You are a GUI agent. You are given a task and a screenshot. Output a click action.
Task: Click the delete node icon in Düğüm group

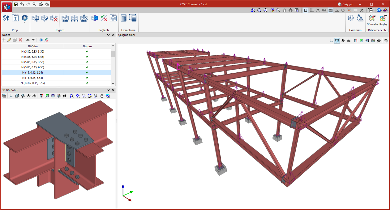pos(54,18)
